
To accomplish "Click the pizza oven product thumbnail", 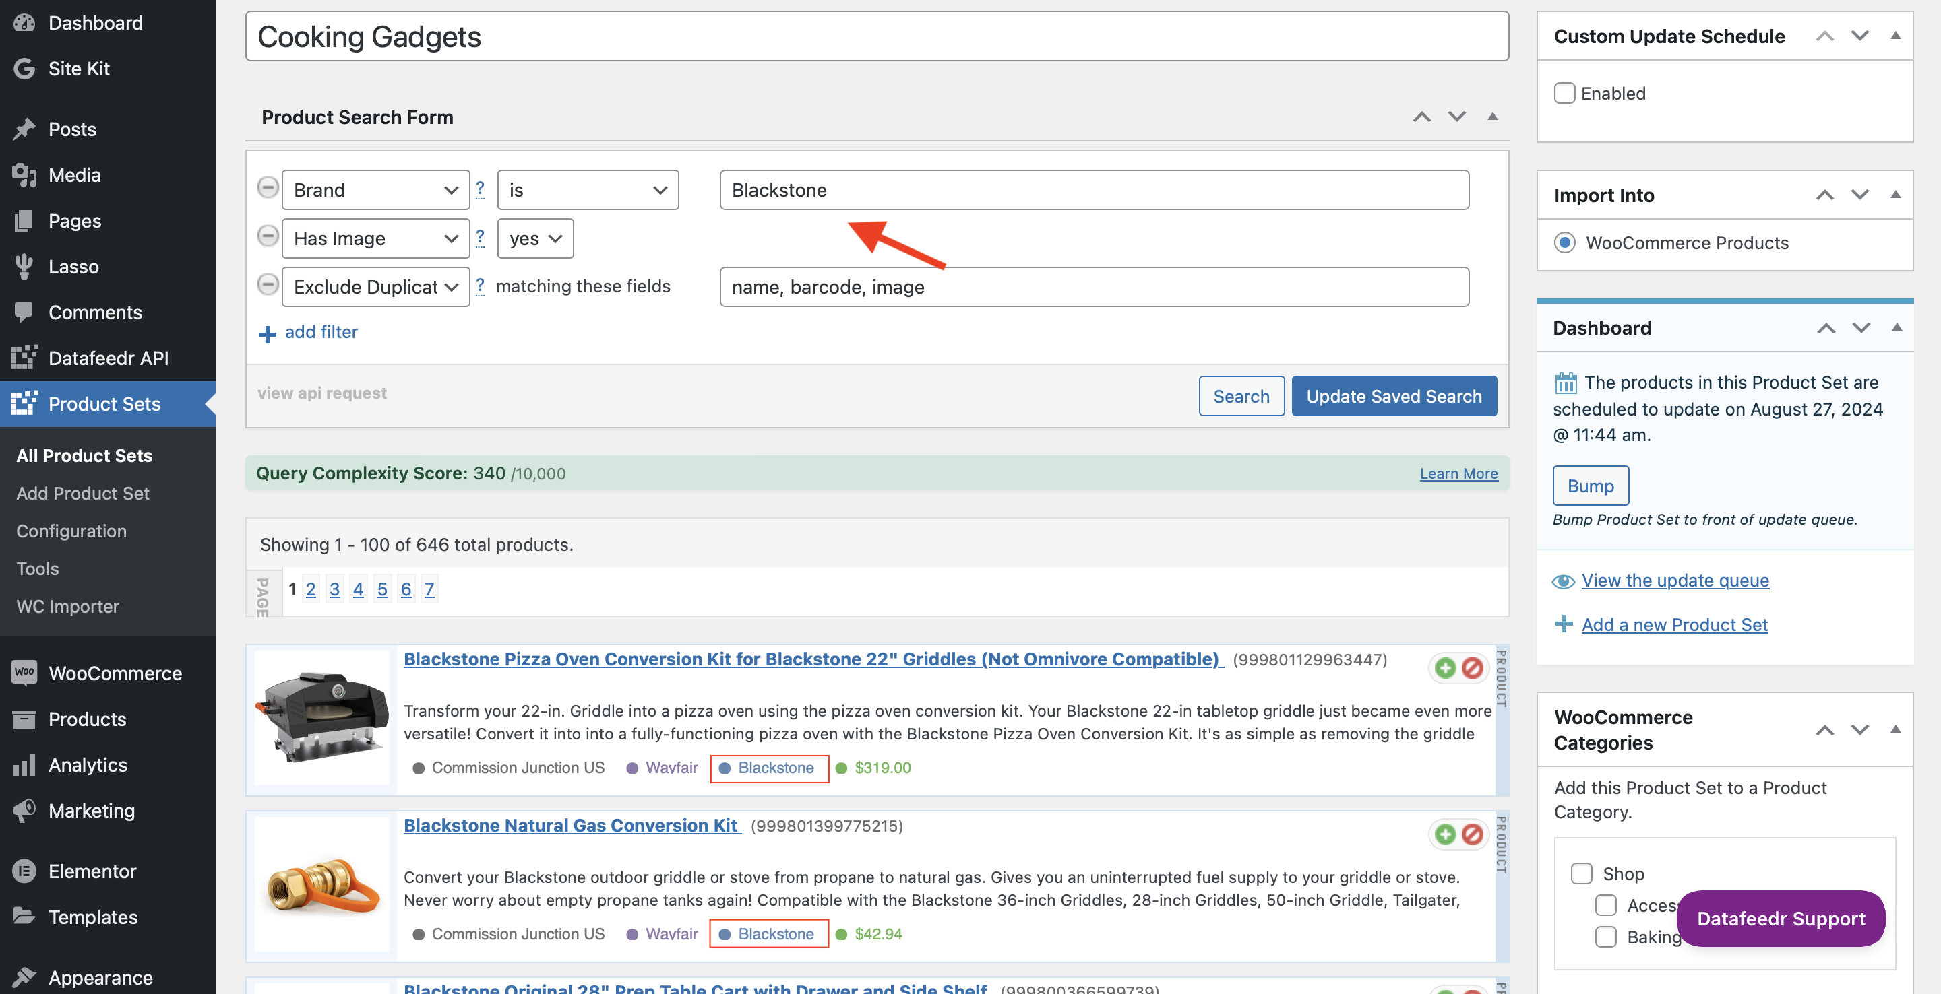I will point(321,718).
